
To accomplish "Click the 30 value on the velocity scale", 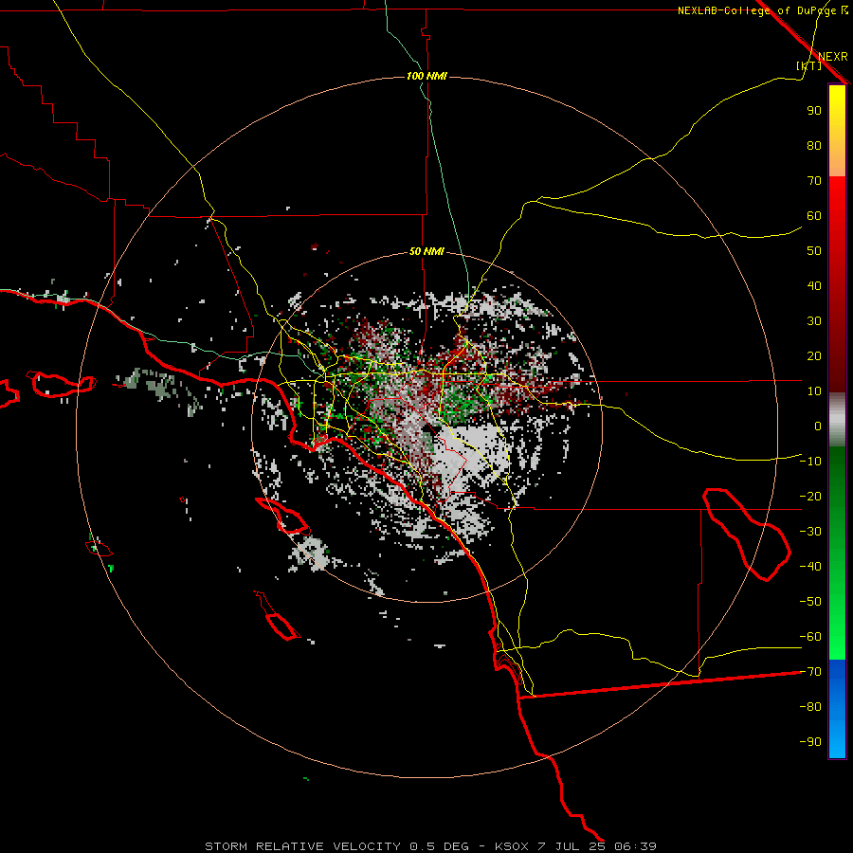I will [x=814, y=321].
